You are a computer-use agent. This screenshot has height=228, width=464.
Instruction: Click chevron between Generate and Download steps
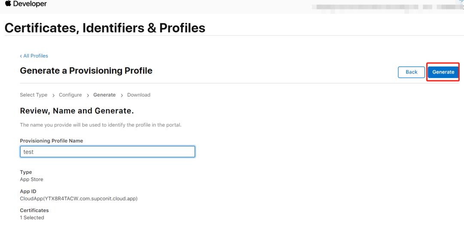tap(122, 95)
